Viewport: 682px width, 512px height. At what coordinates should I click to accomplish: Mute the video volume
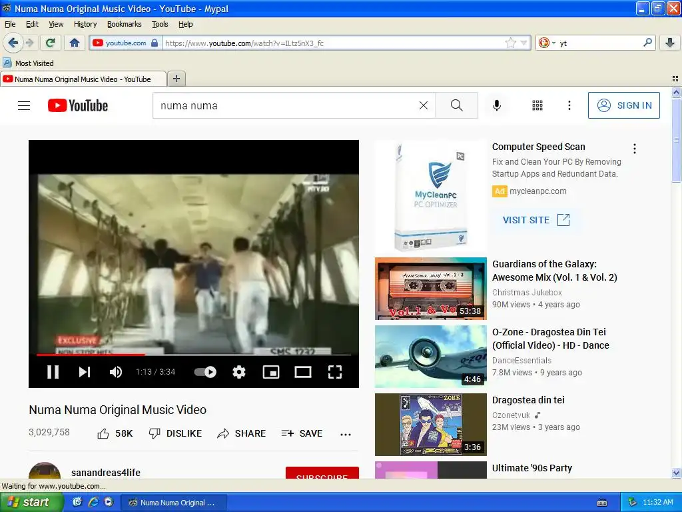(x=116, y=372)
